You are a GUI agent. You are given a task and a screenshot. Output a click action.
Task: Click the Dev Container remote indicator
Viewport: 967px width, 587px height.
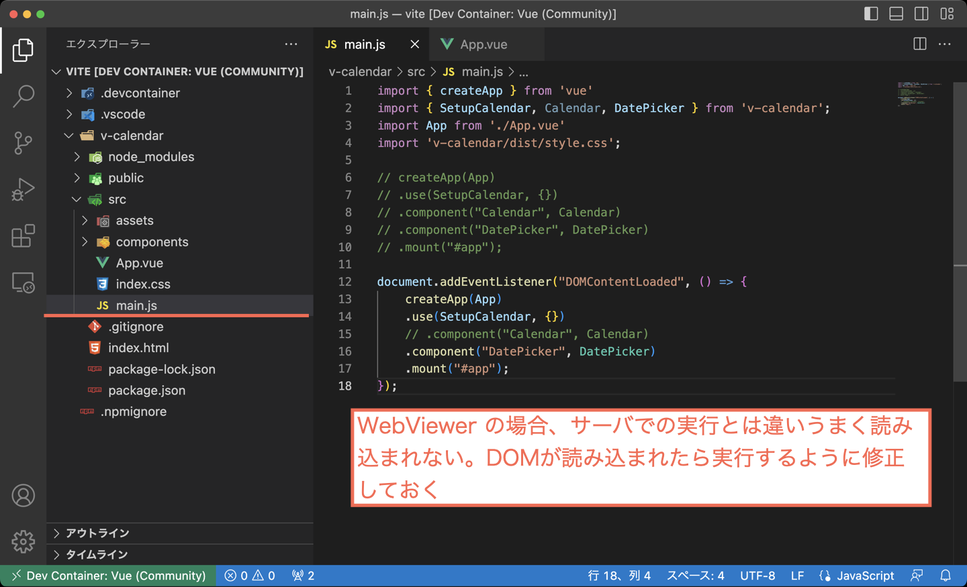tap(108, 576)
